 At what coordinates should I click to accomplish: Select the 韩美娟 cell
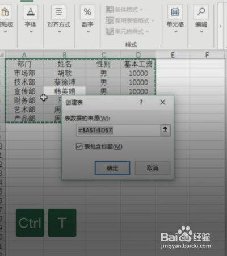[x=65, y=91]
